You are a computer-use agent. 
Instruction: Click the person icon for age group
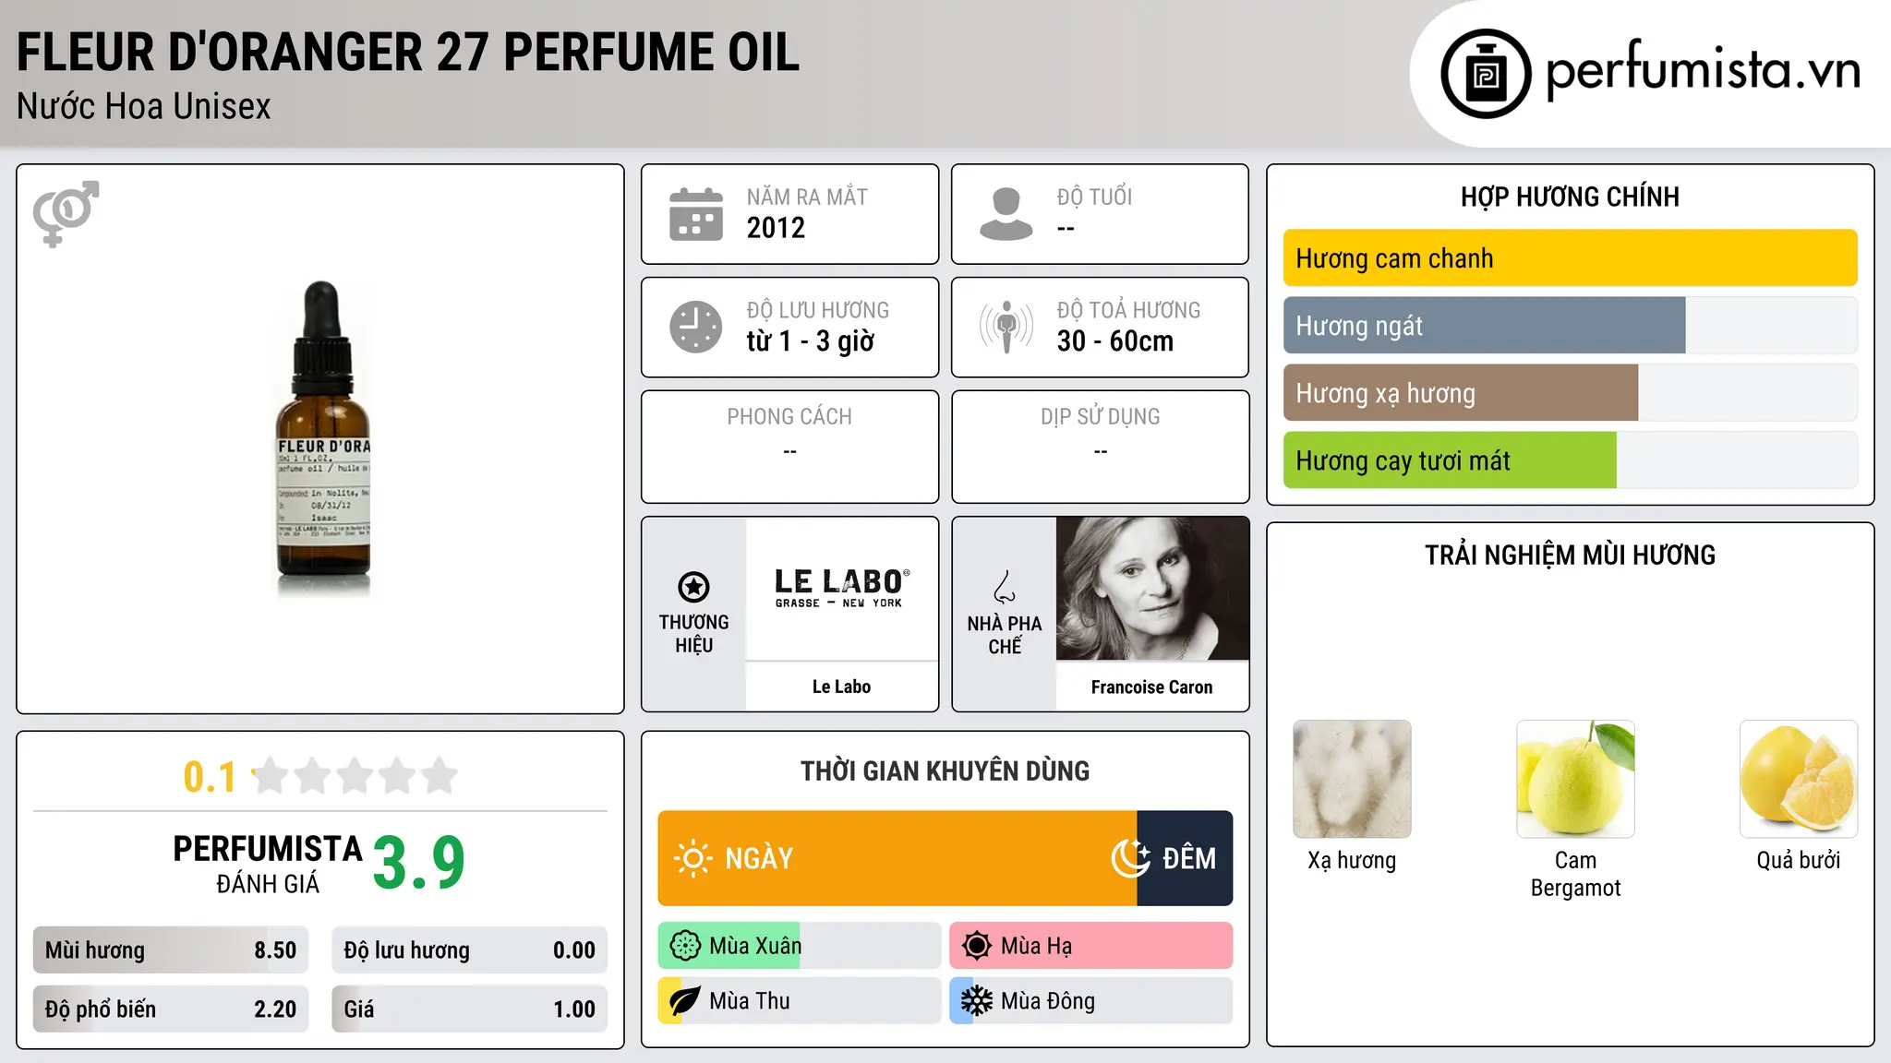(x=1006, y=214)
